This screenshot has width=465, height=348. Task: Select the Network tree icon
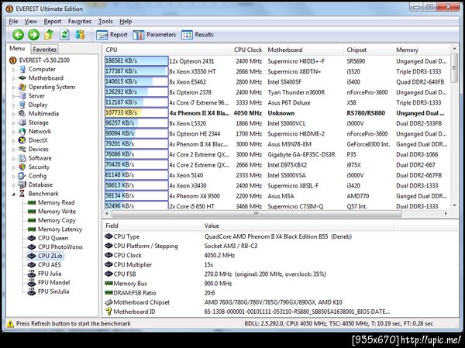22,132
